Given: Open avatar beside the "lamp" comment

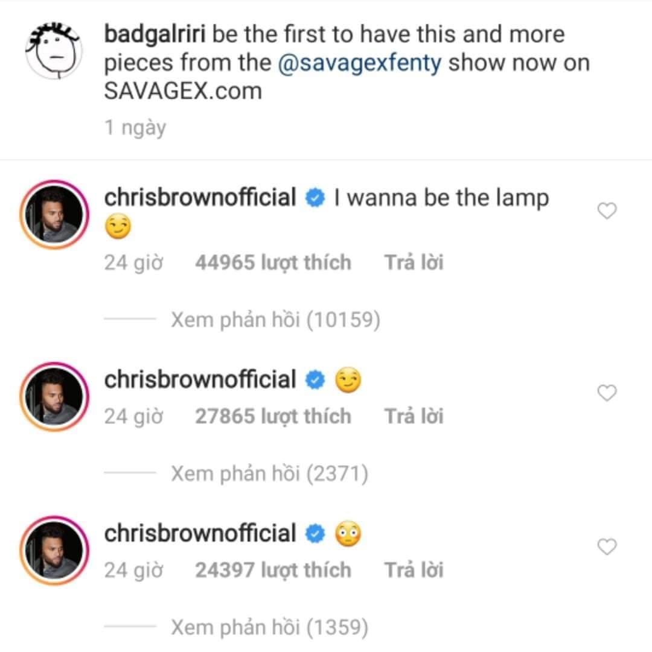Looking at the screenshot, I should pyautogui.click(x=54, y=214).
